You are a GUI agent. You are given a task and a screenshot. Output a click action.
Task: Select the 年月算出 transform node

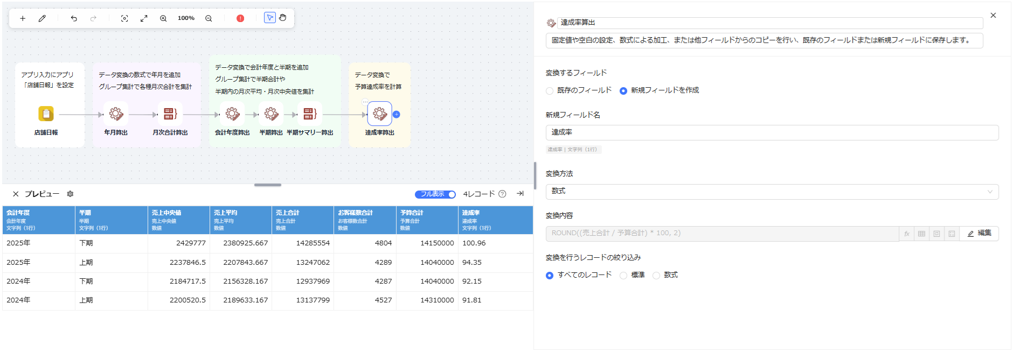116,114
